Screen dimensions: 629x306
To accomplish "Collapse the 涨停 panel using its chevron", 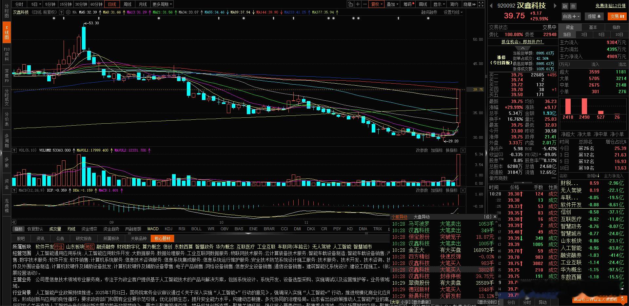I will coord(523,48).
